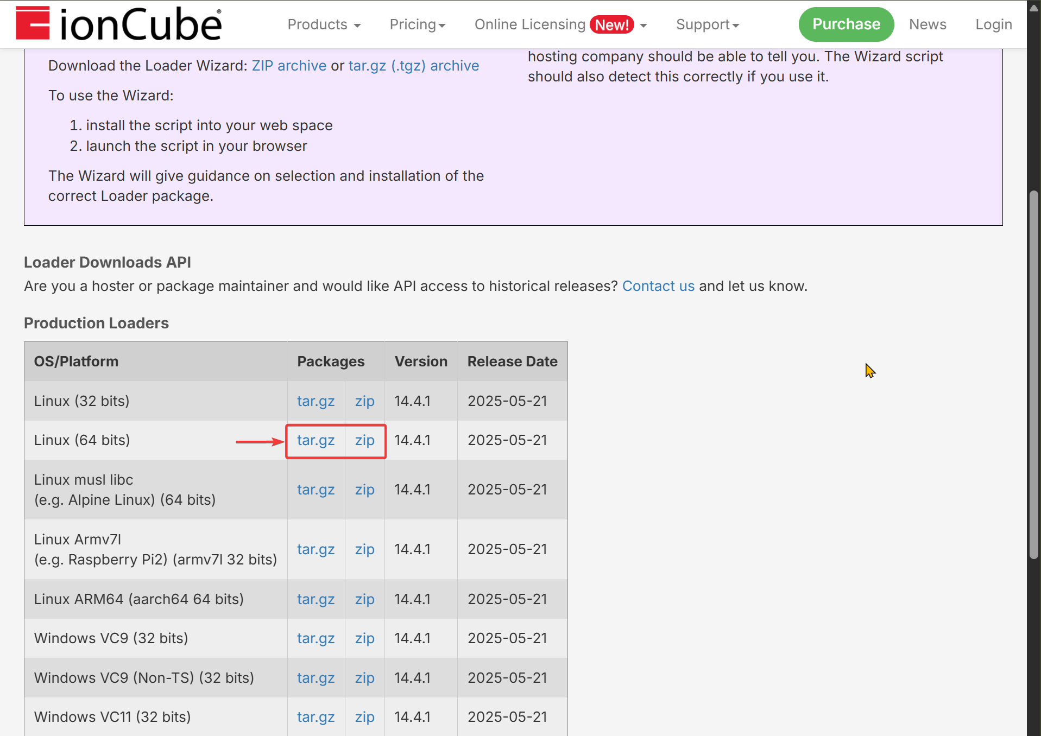1041x736 pixels.
Task: Download zip for Linux ARM64
Action: point(364,599)
